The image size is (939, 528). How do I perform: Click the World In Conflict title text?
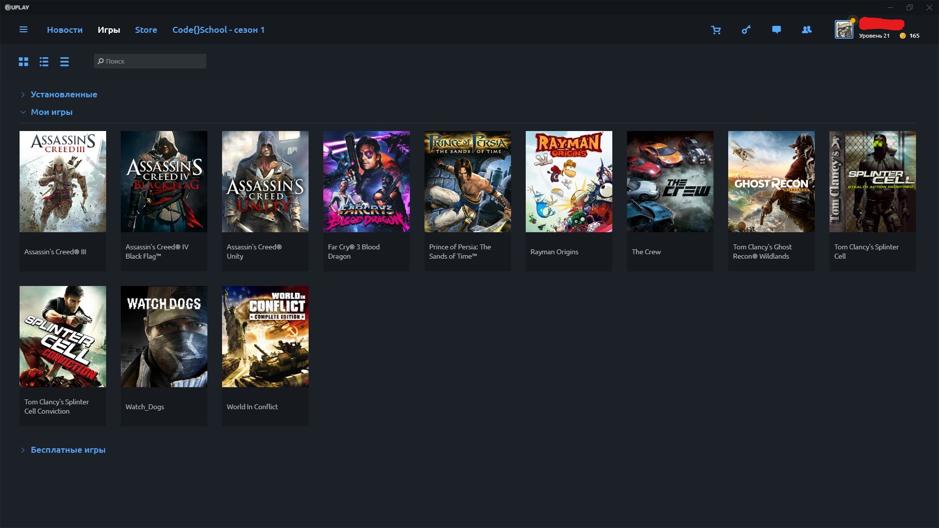252,407
